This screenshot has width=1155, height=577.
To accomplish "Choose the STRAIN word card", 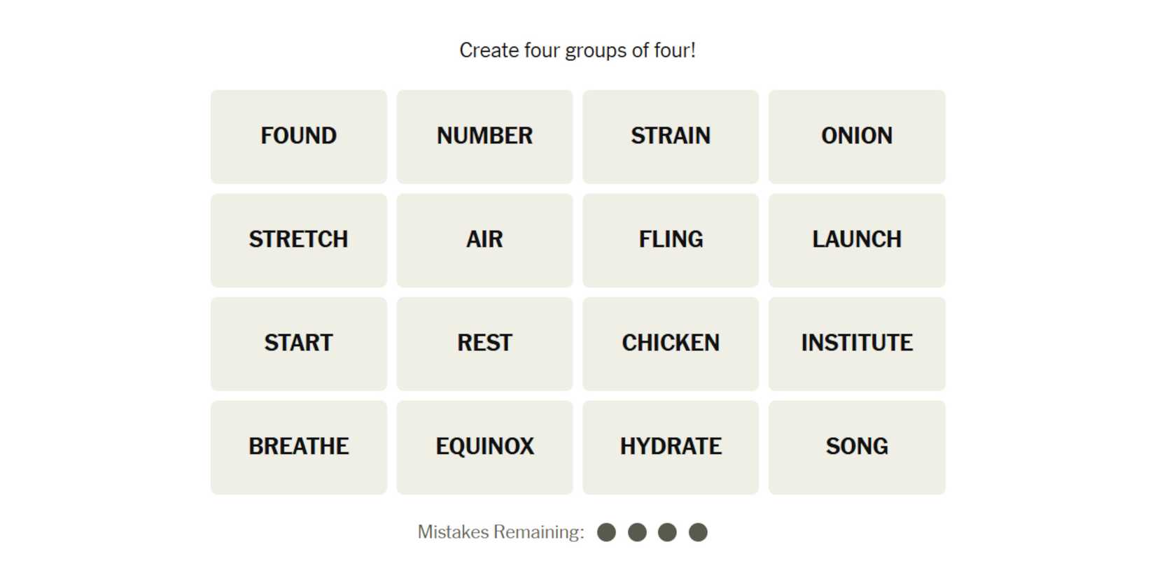I will point(671,136).
